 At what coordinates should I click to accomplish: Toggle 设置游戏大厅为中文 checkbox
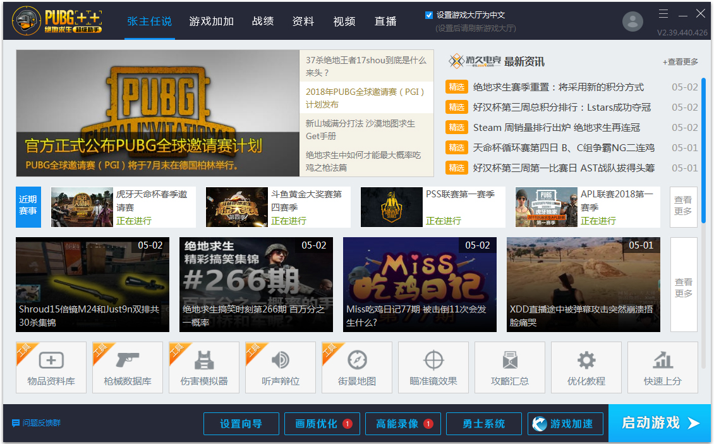(428, 15)
